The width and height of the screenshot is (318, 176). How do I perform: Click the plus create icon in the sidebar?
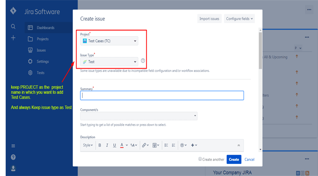click(x=13, y=38)
